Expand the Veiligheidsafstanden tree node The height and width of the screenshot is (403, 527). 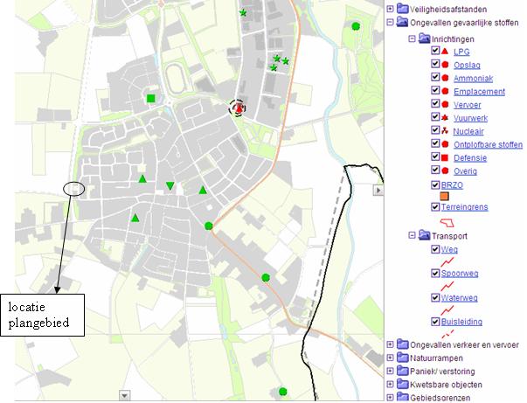[x=390, y=9]
